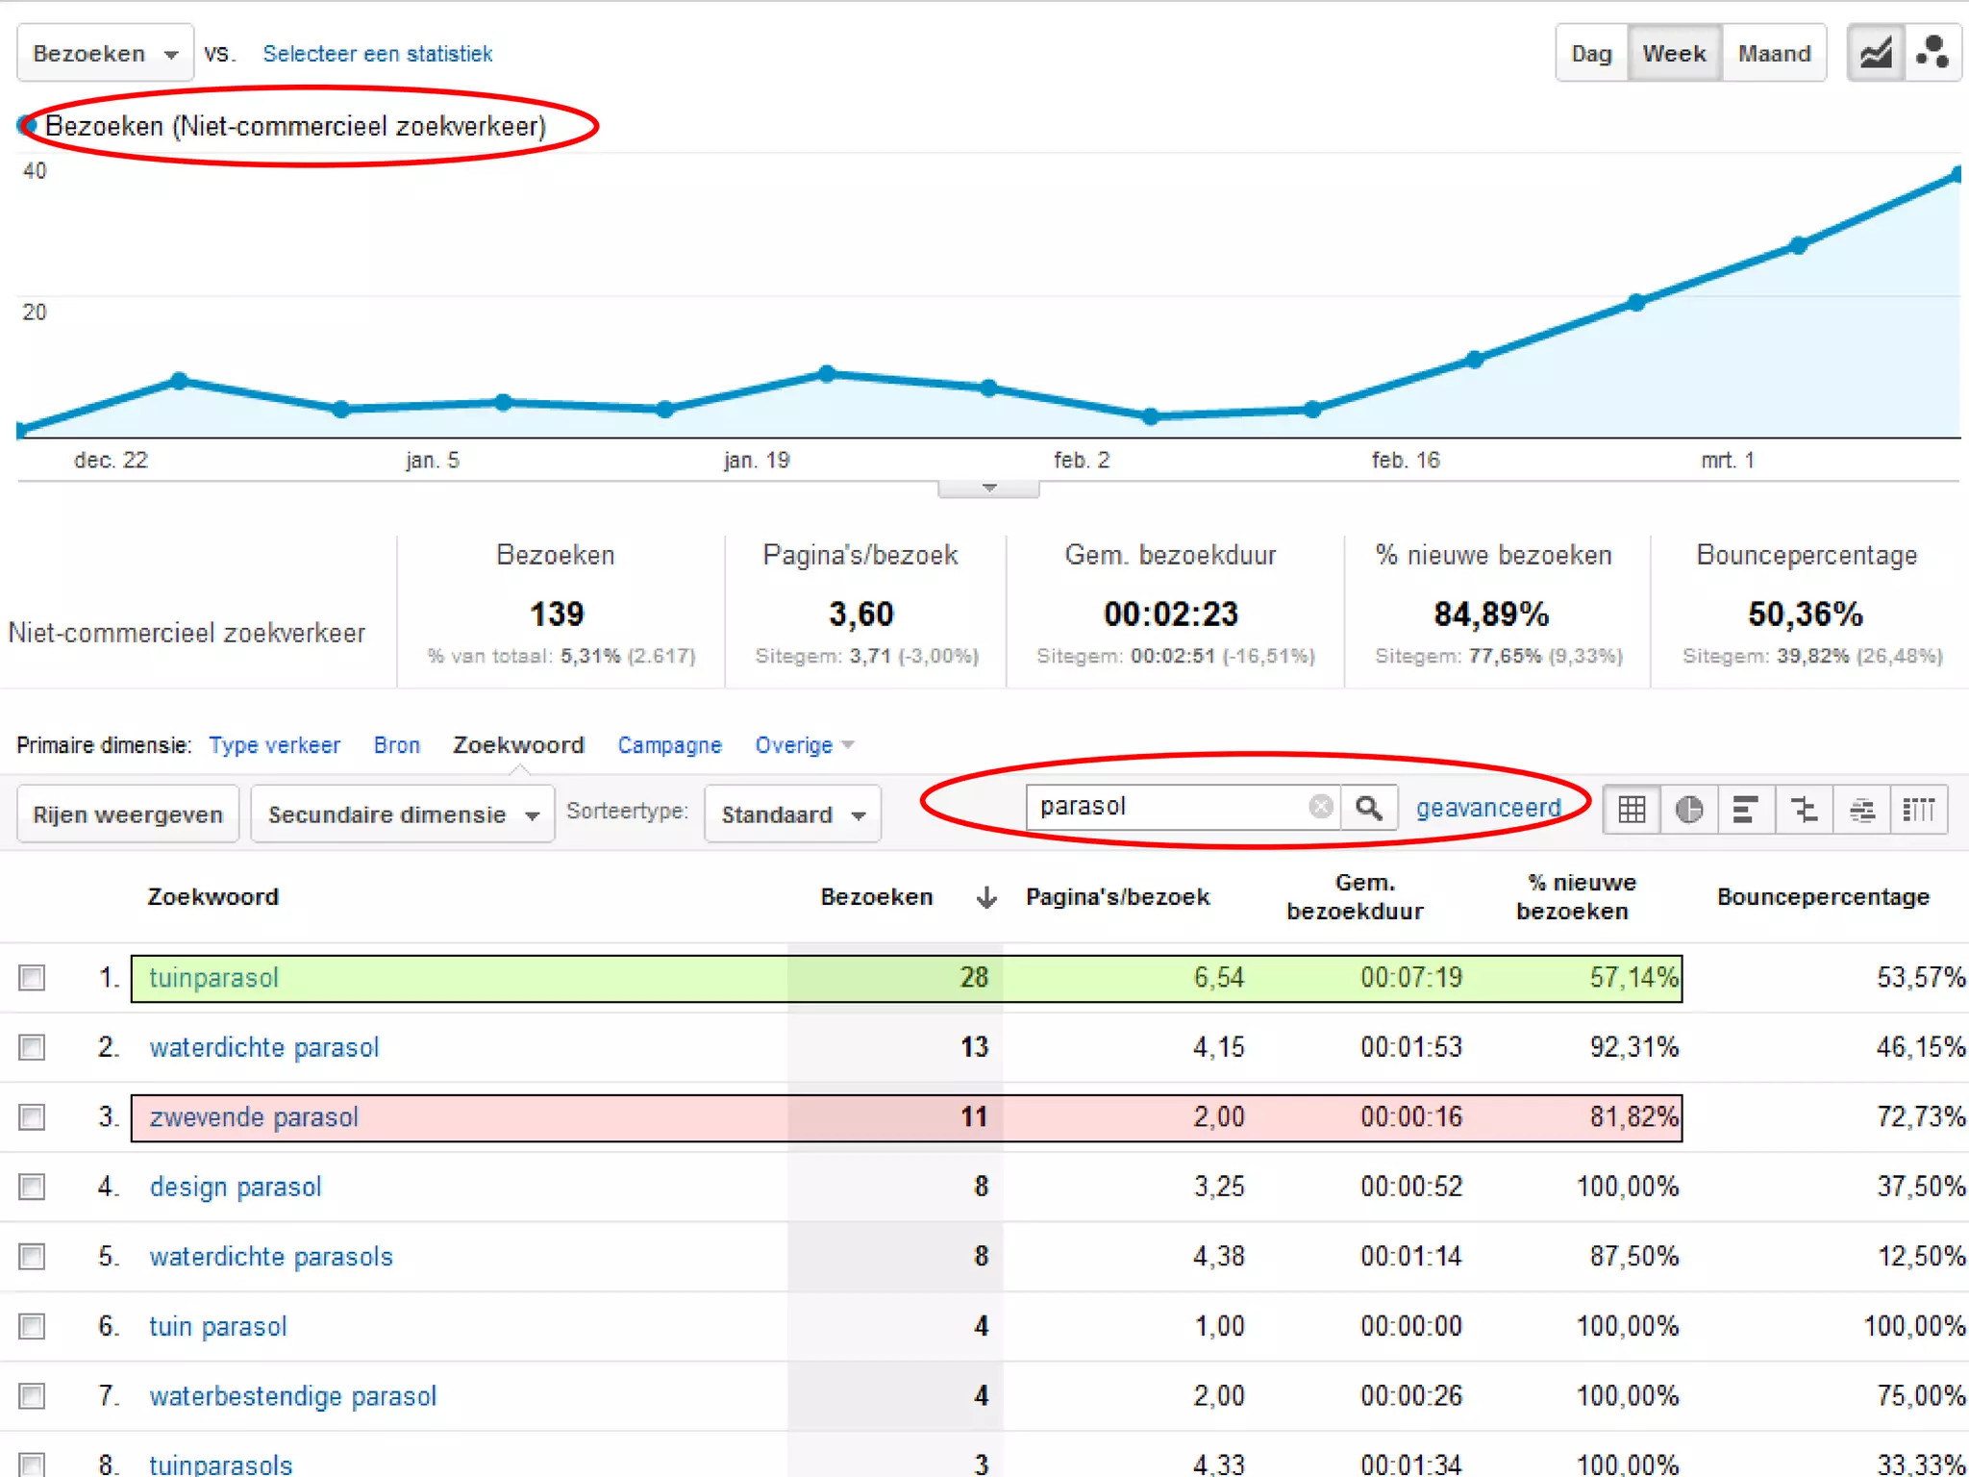Choose Campagne as primary dimension
Screen dimensions: 1969x1477
[669, 745]
